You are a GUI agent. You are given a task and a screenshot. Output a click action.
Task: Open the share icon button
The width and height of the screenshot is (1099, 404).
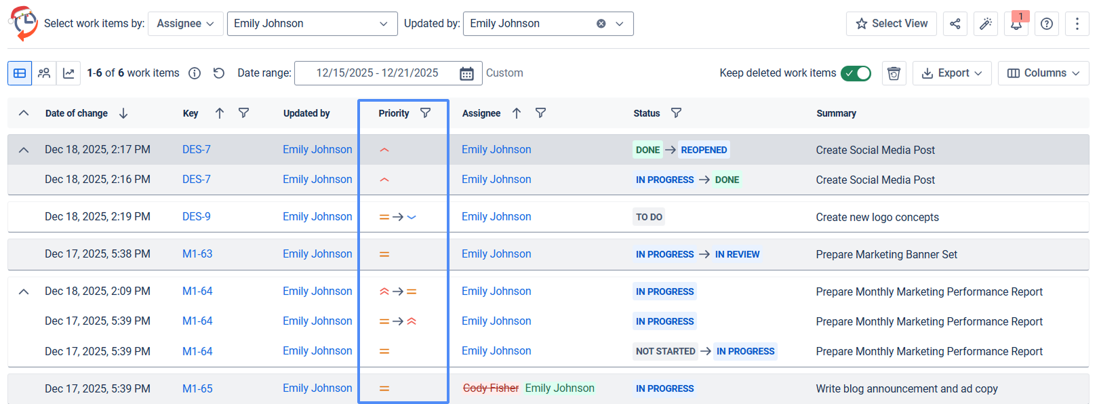pos(955,24)
